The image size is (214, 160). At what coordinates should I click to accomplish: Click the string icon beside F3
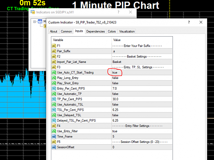[x=54, y=67]
